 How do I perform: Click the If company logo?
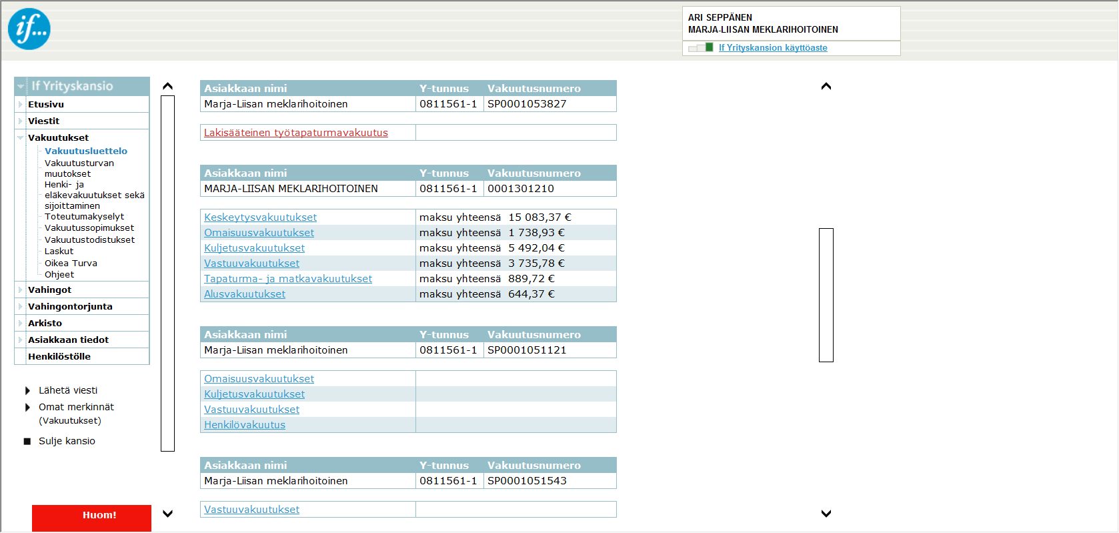coord(29,29)
